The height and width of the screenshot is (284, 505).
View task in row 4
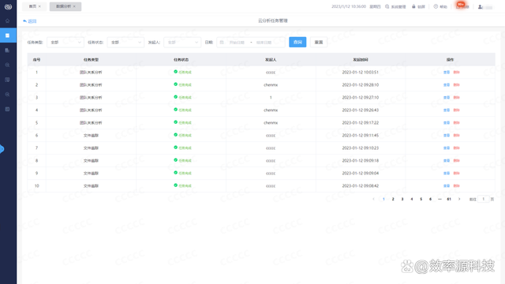coord(447,110)
